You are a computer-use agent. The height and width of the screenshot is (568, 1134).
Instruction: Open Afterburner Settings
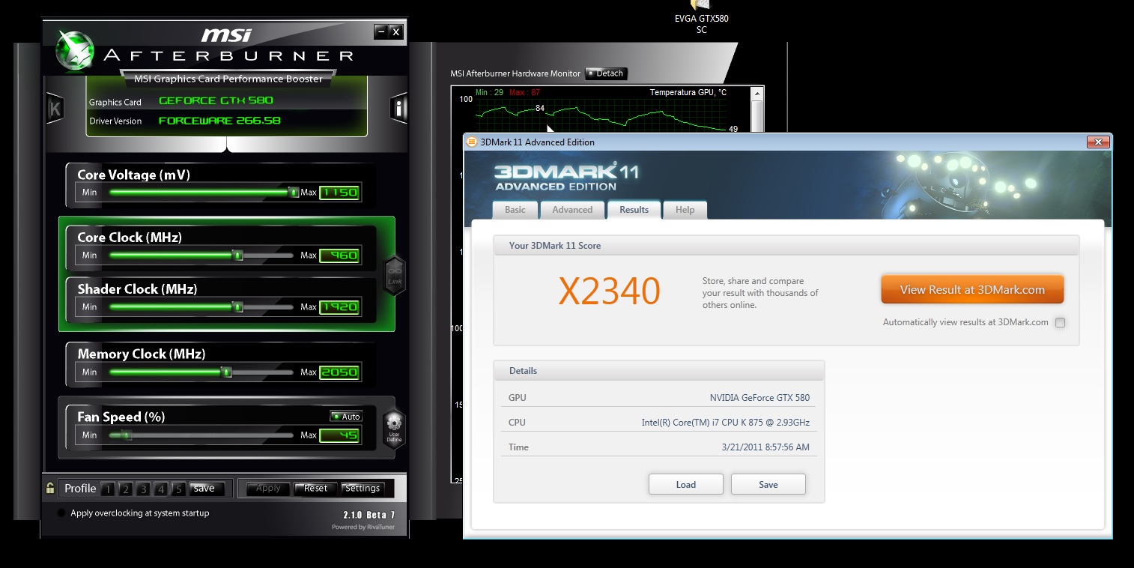coord(363,489)
